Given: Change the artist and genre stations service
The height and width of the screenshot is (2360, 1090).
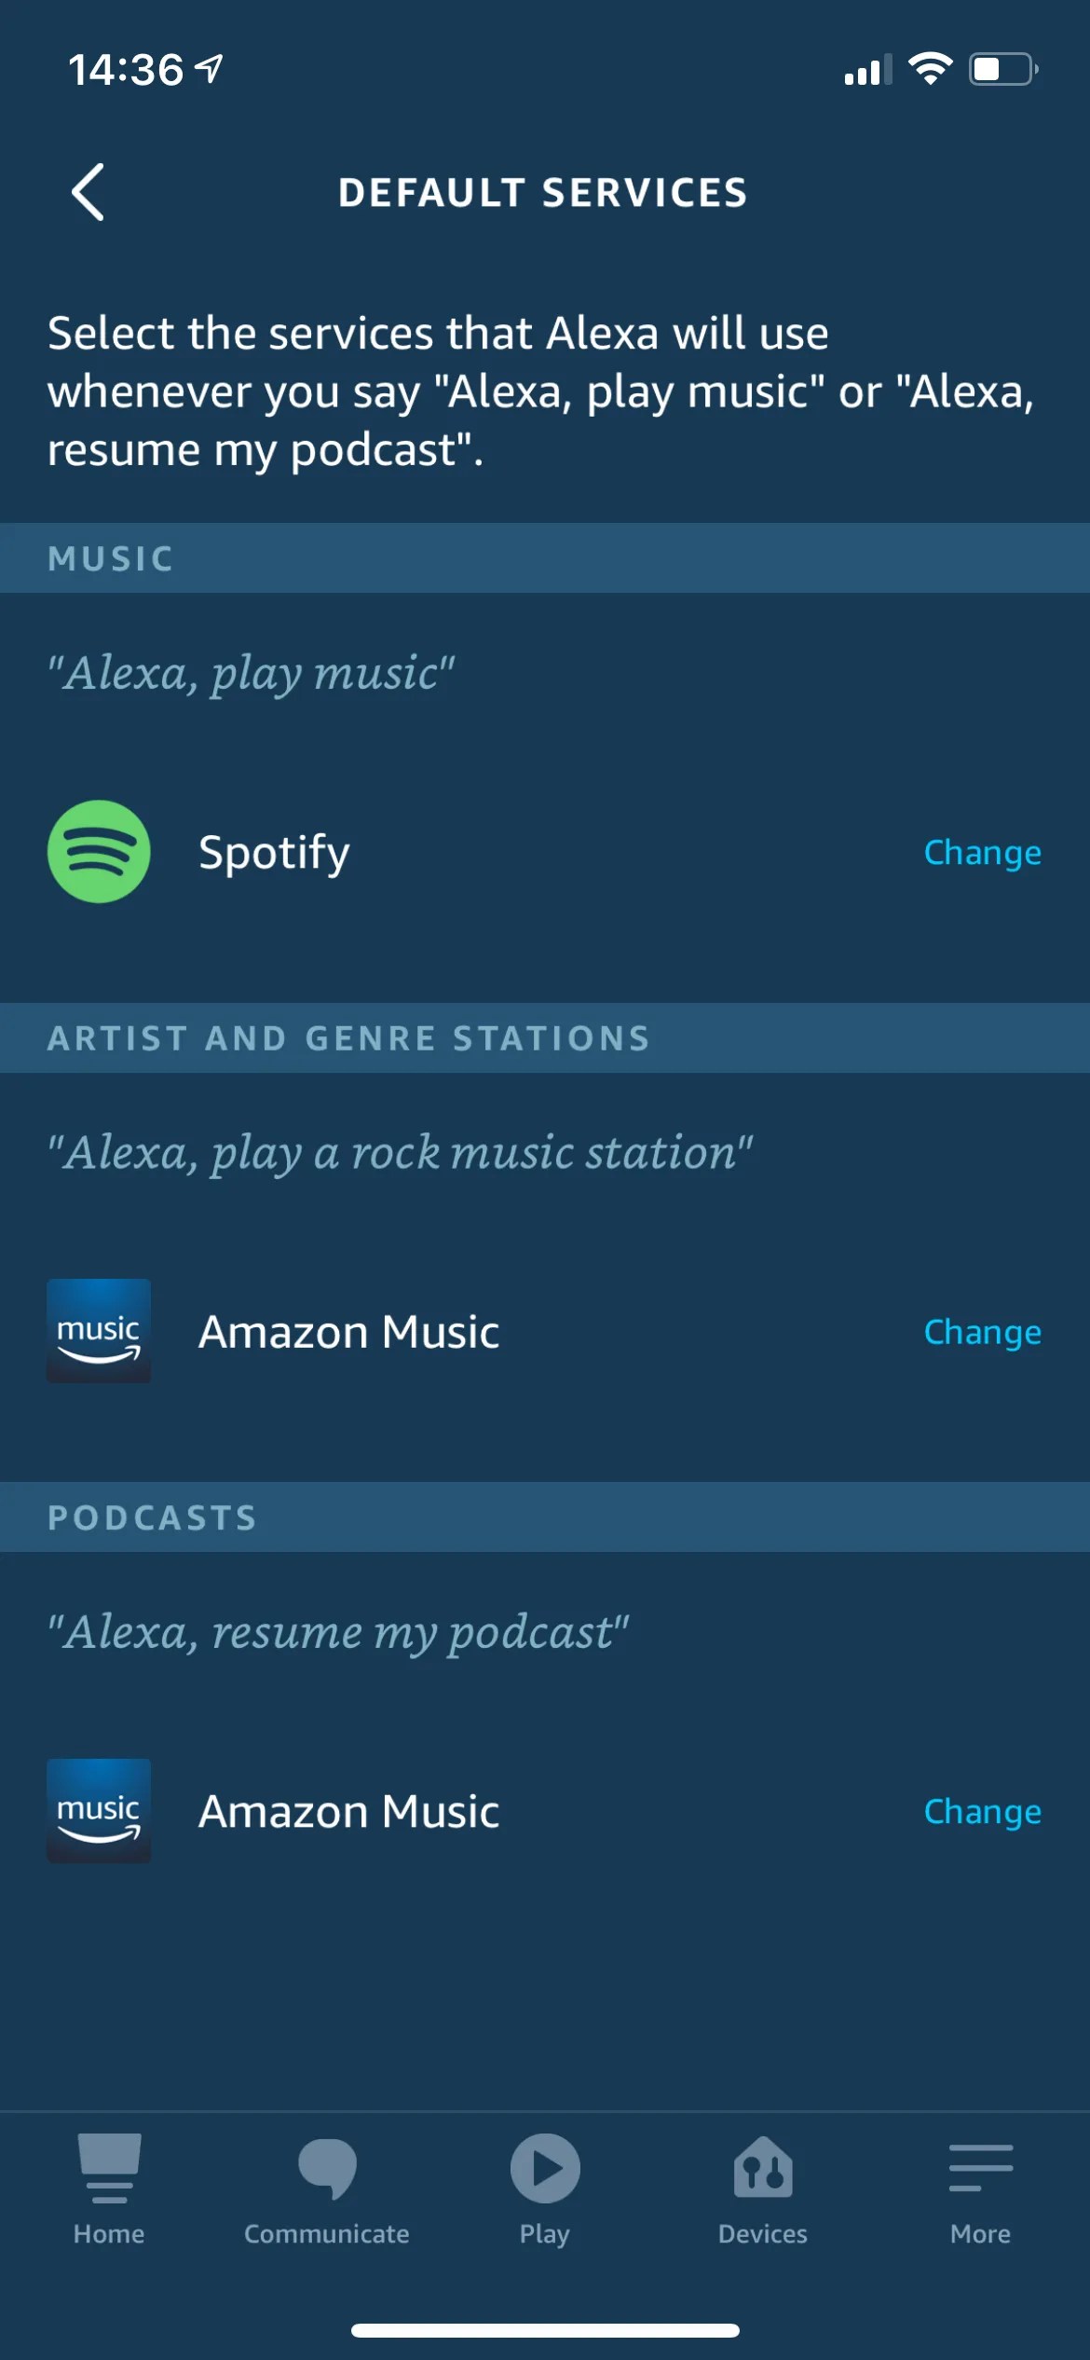Looking at the screenshot, I should 982,1331.
